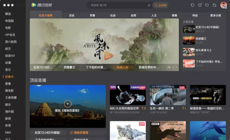
Task: Click 揭秘西夏陵 button under video
Action: [x=87, y=132]
